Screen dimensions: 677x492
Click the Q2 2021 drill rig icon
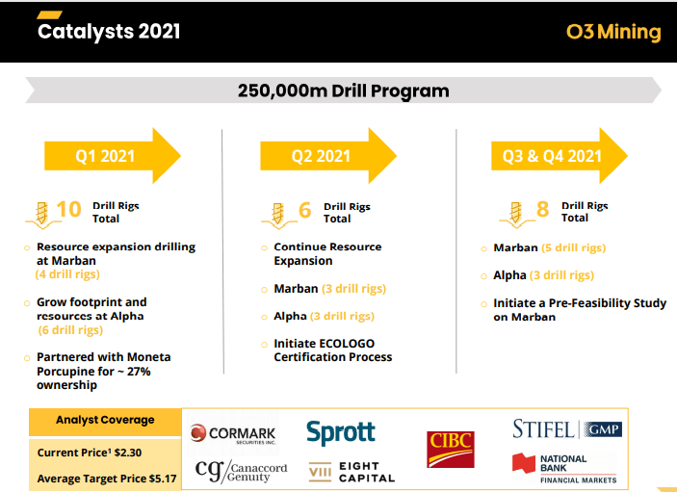click(x=278, y=216)
